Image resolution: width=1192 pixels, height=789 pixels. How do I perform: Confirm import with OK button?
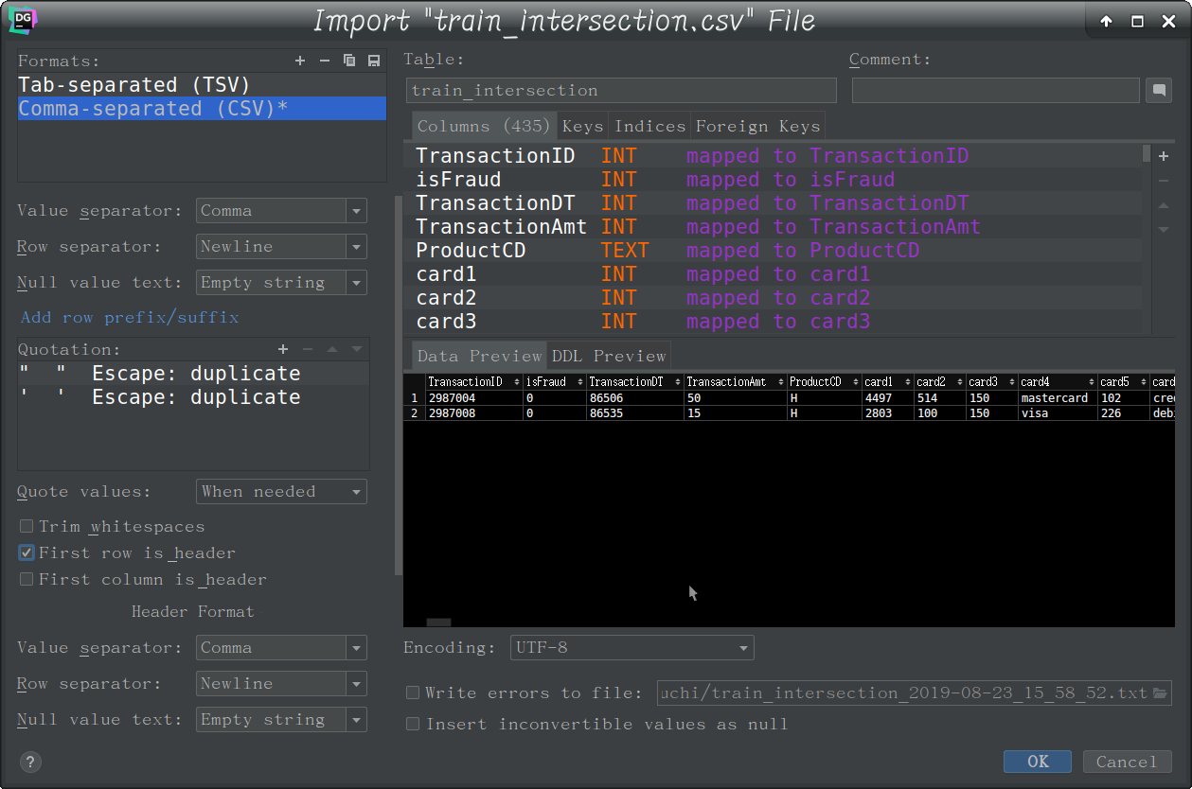click(x=1038, y=762)
